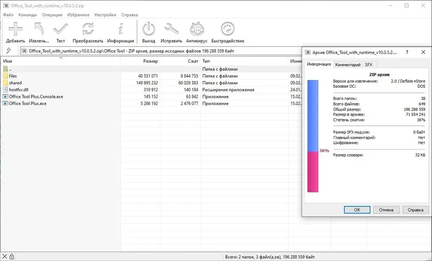This screenshot has height=261, width=432.
Task: Click the drive icon in status bar
Action: pyautogui.click(x=5, y=257)
